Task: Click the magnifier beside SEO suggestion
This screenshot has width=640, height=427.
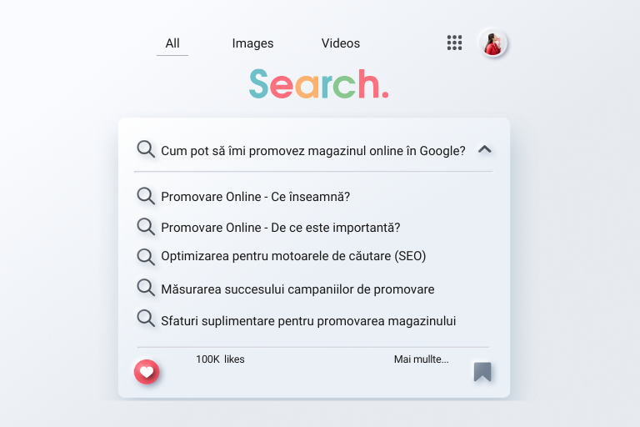Action: [x=146, y=257]
